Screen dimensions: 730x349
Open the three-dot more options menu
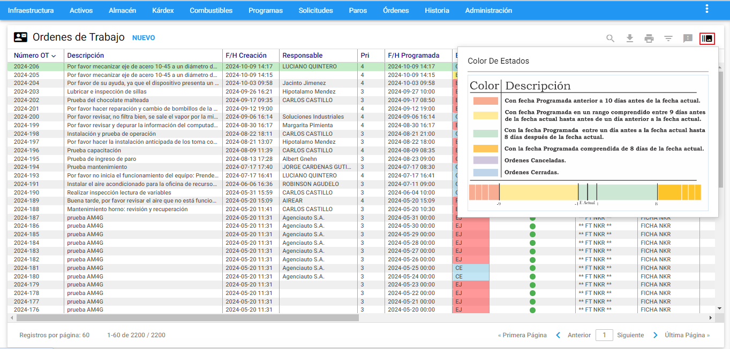coord(707,9)
